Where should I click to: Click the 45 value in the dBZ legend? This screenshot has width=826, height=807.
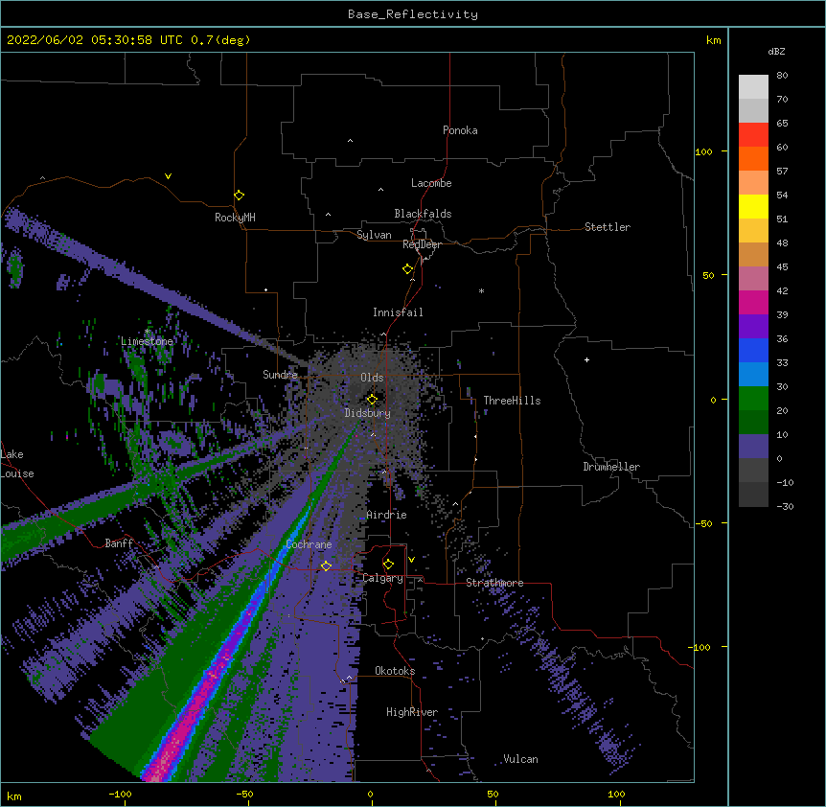pos(782,266)
